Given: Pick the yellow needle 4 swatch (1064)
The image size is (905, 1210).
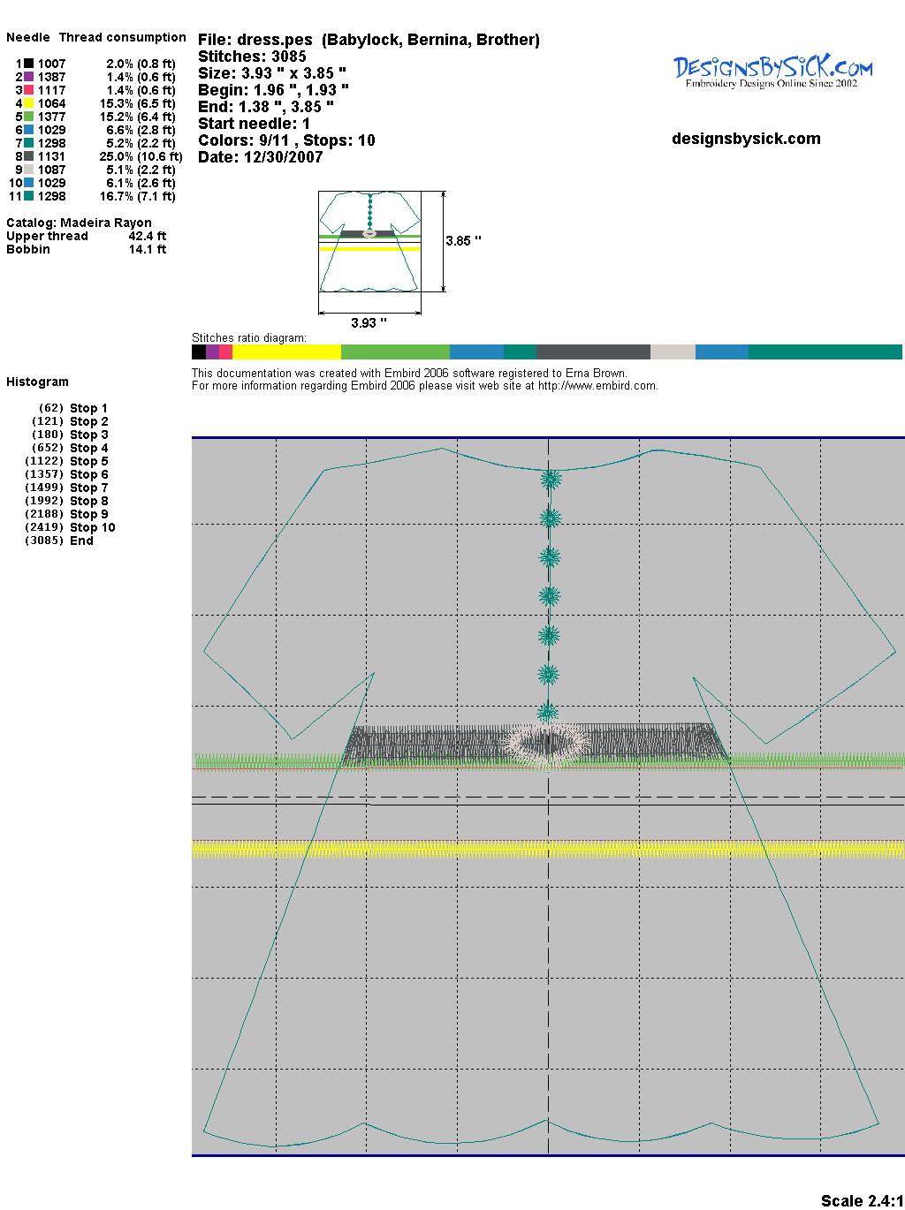Looking at the screenshot, I should point(28,103).
